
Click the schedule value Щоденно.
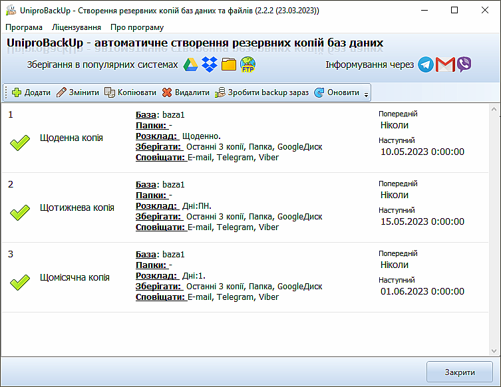pyautogui.click(x=202, y=136)
